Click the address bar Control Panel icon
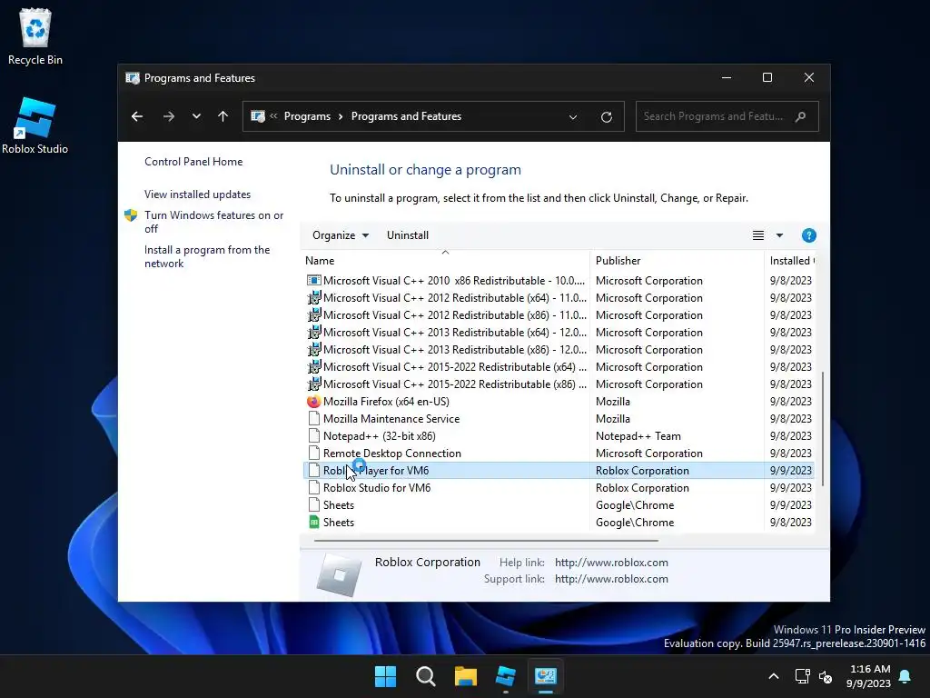The width and height of the screenshot is (930, 698). pos(258,116)
